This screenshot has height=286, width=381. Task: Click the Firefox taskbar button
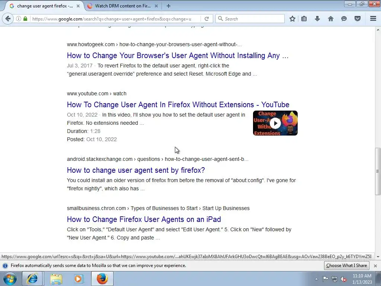coord(102,279)
